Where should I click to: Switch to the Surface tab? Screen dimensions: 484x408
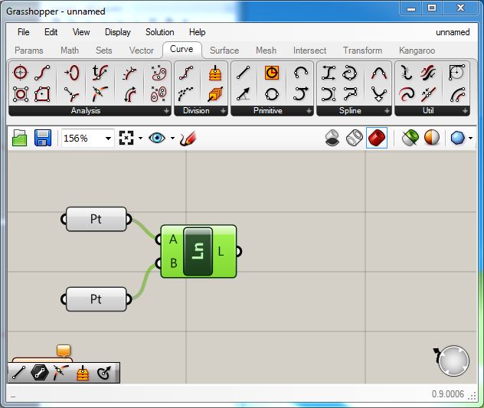point(224,51)
